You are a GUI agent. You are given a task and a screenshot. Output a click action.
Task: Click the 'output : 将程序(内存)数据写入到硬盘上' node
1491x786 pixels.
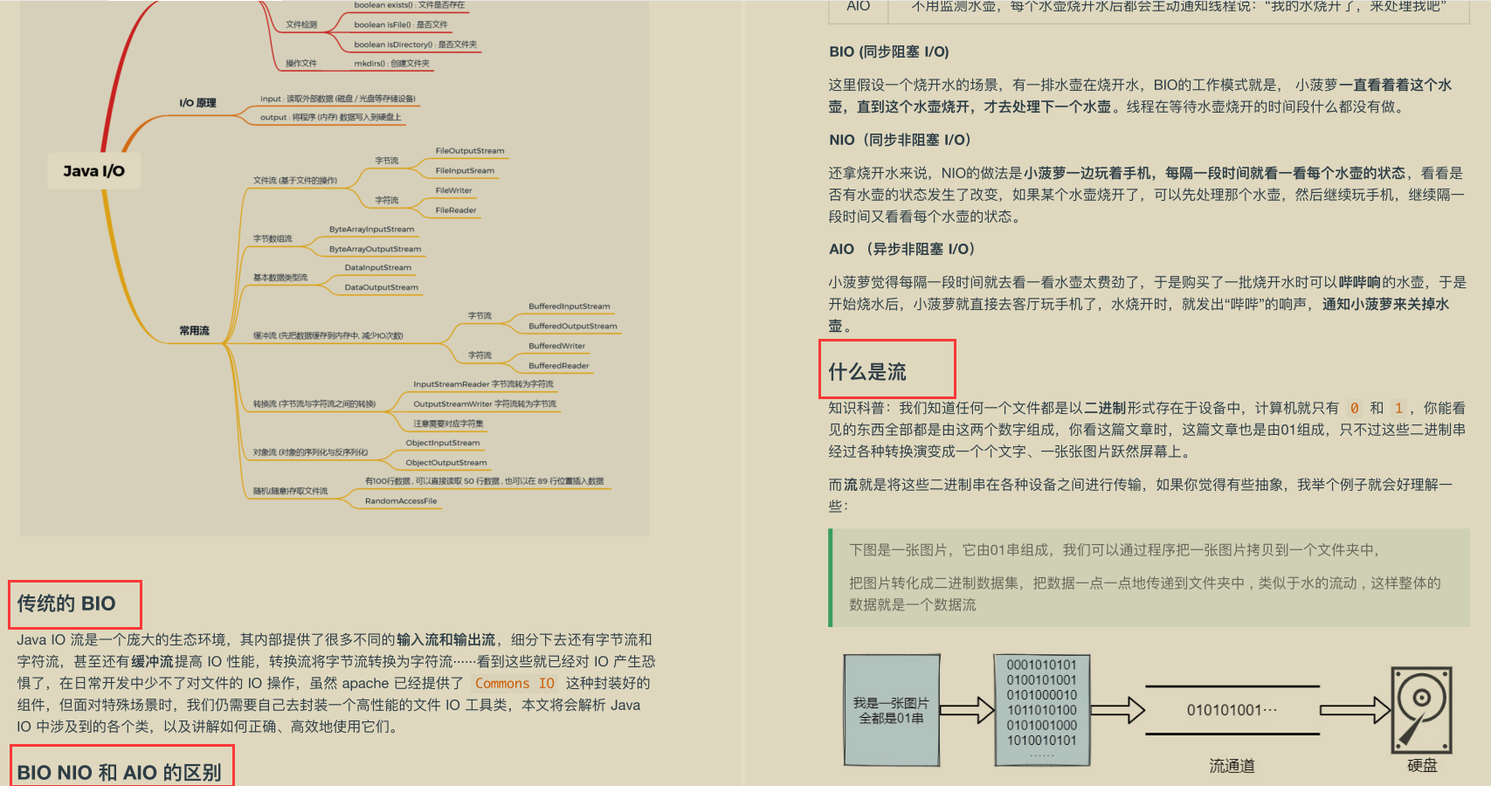pos(330,117)
